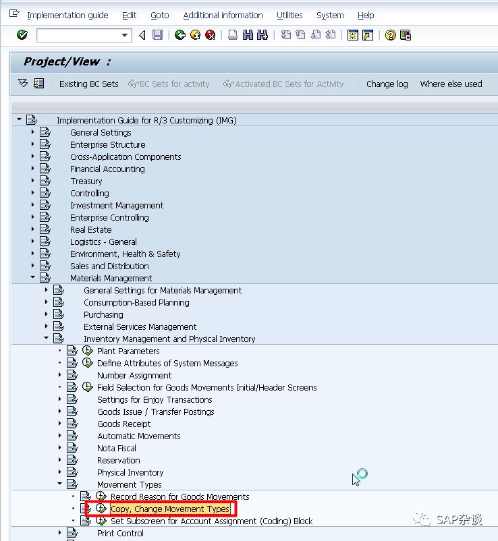The height and width of the screenshot is (541, 498).
Task: Click the Find Next binoculars icon
Action: 262,35
